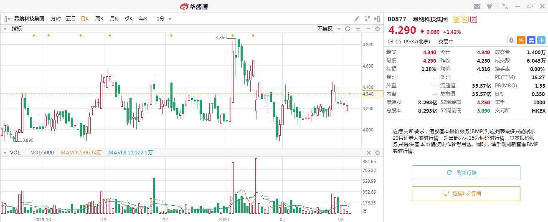Click the 均价 value 4.316
548x222 pixels.
pos(483,69)
